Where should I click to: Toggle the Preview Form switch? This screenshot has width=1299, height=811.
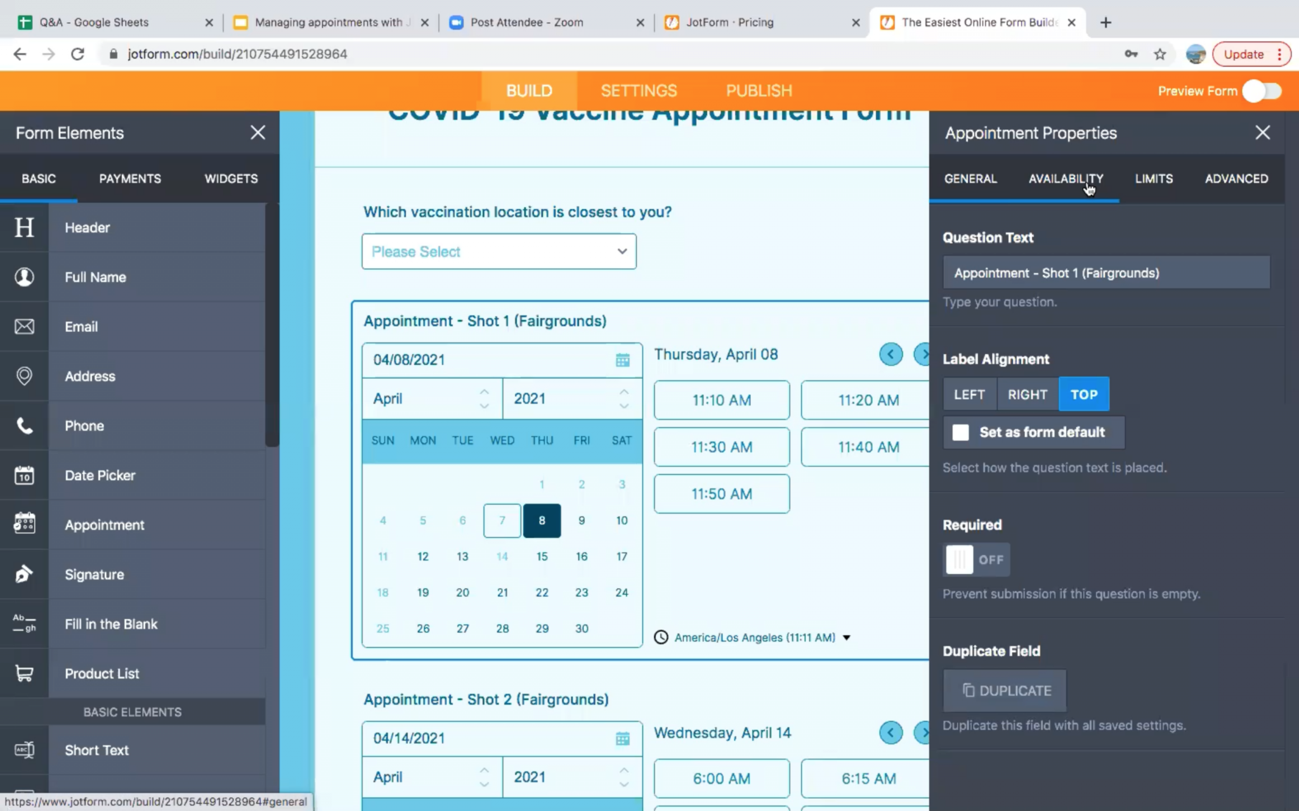point(1262,91)
